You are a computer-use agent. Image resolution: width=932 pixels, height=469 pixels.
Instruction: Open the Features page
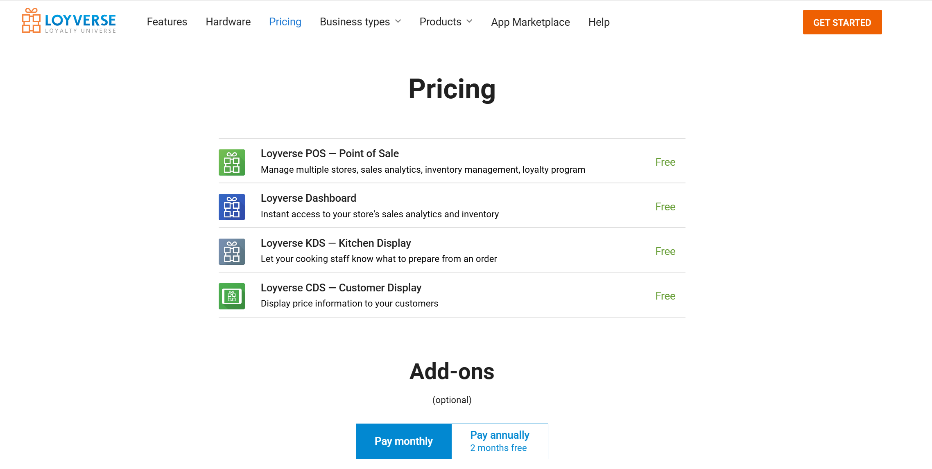click(167, 22)
